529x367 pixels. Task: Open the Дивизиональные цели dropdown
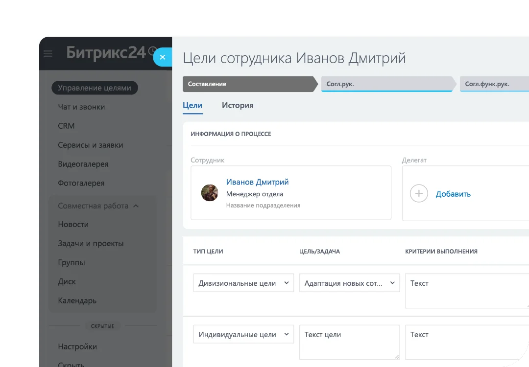coord(243,283)
